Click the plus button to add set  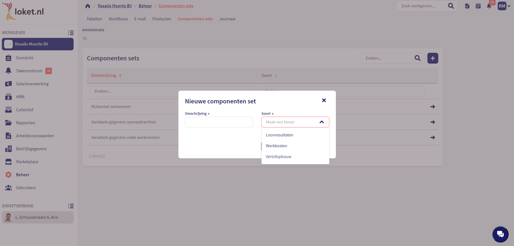pos(433,58)
